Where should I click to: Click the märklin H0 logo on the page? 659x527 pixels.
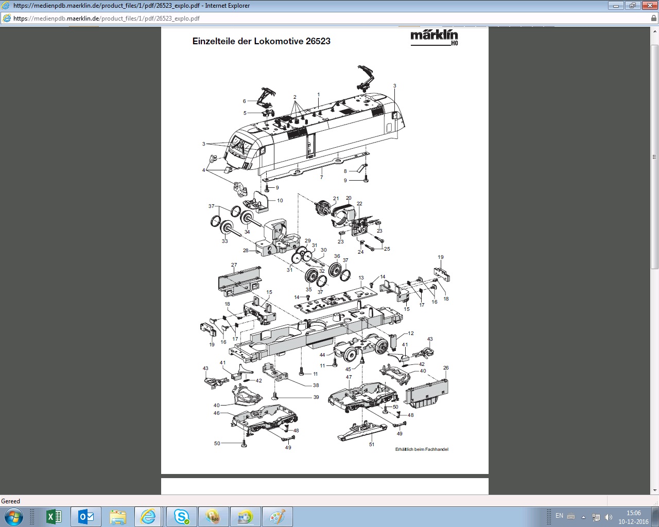coord(434,38)
